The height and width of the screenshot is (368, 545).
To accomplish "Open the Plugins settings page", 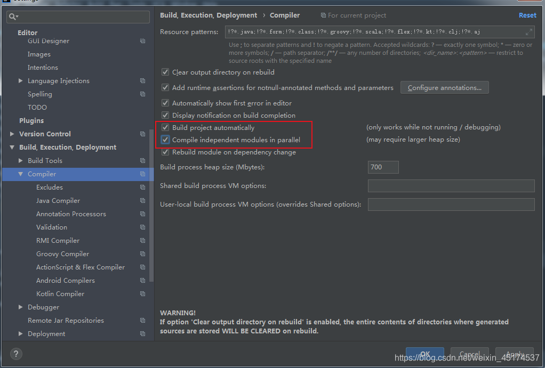I will [31, 121].
